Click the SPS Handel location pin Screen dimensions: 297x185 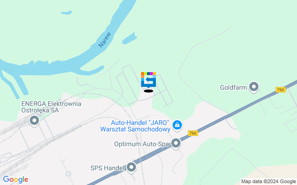click(x=131, y=167)
